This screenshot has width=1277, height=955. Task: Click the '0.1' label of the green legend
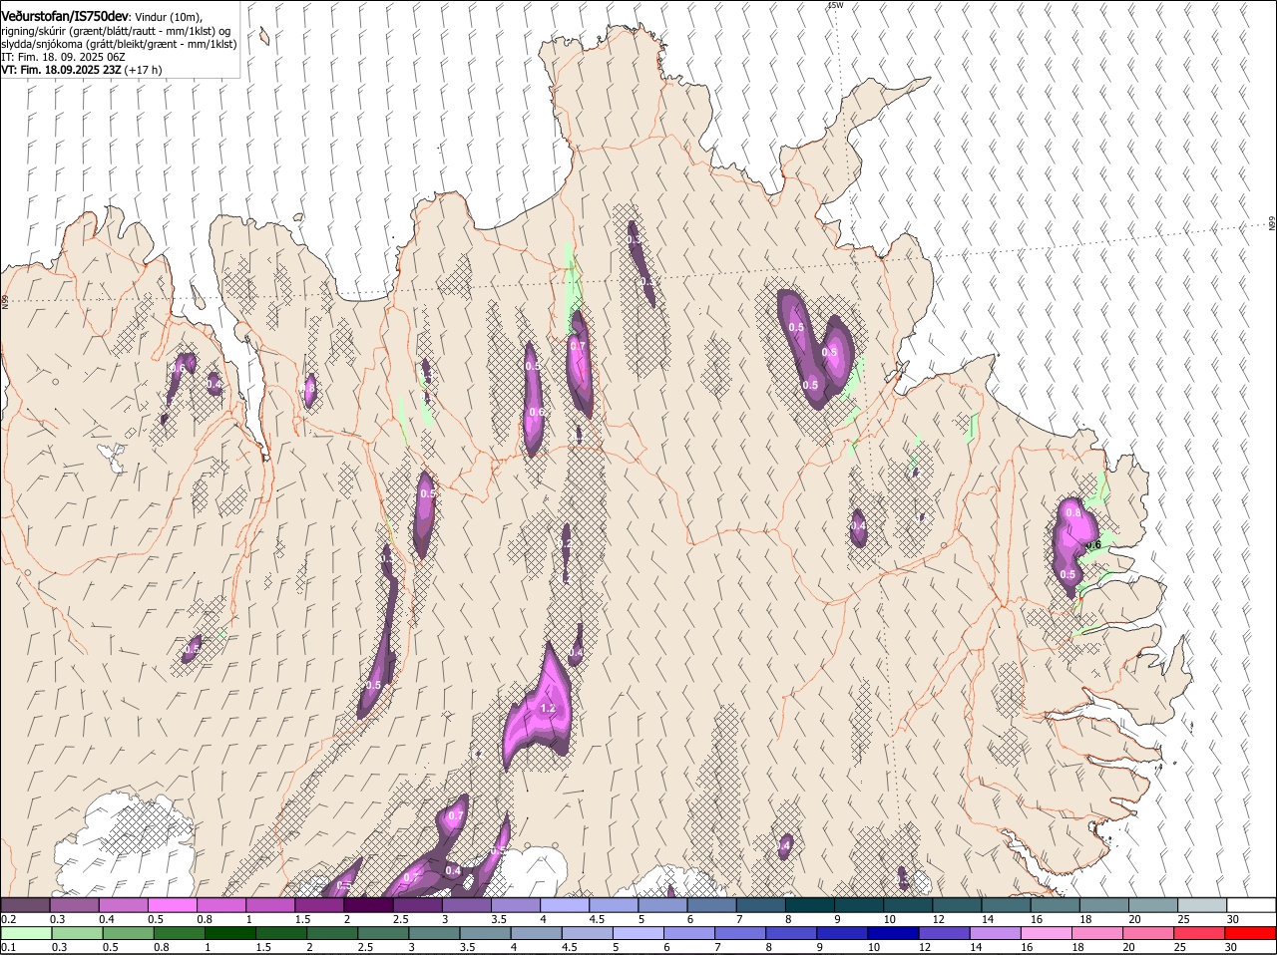pos(8,948)
